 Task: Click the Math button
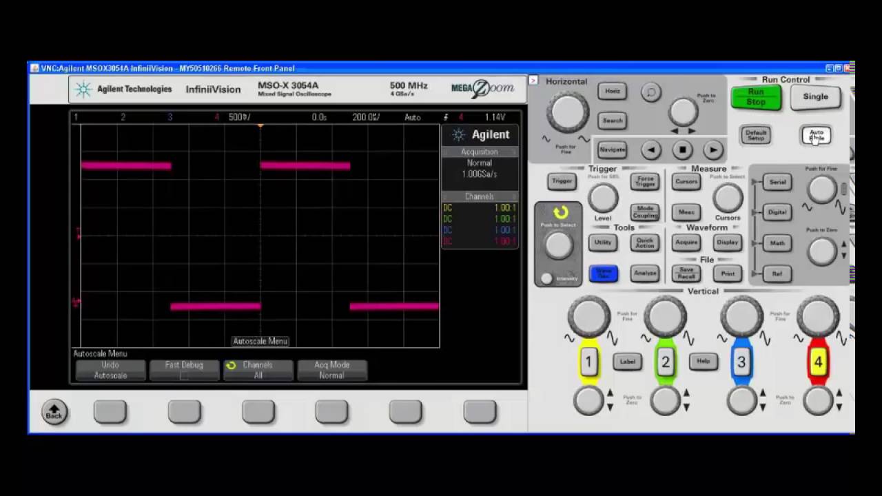777,242
